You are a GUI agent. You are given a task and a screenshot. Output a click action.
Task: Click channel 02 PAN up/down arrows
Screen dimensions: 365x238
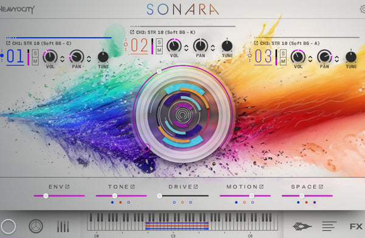tap(213, 48)
